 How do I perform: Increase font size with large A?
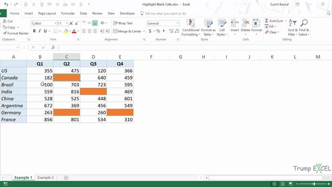click(x=71, y=23)
